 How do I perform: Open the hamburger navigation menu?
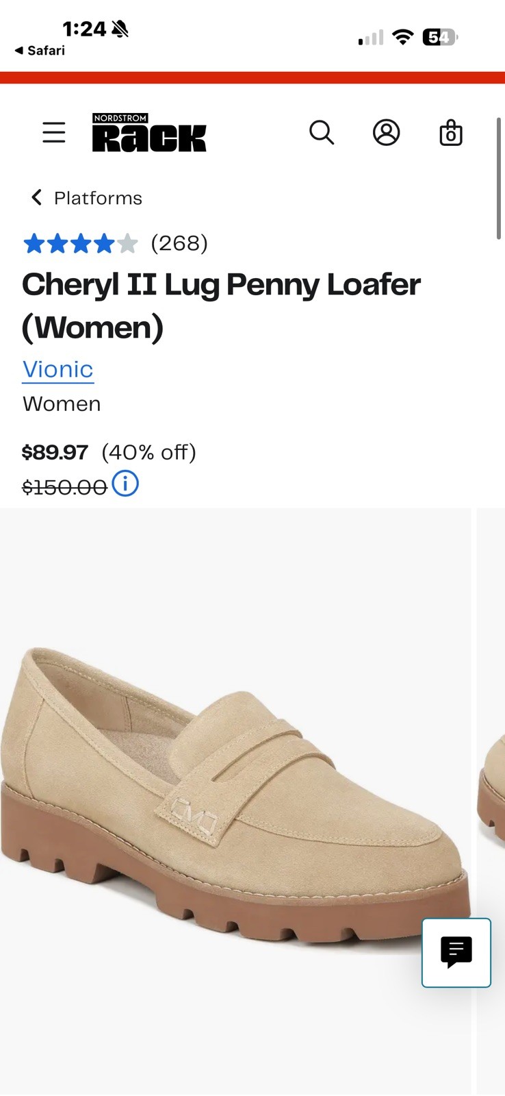coord(54,132)
